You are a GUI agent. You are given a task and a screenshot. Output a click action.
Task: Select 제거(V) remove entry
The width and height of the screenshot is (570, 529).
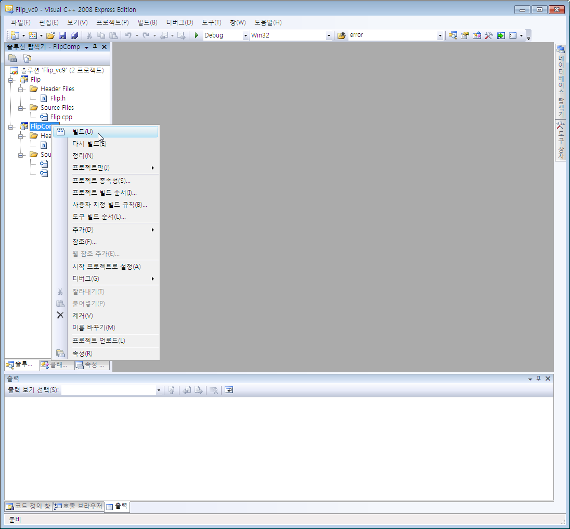coord(106,316)
